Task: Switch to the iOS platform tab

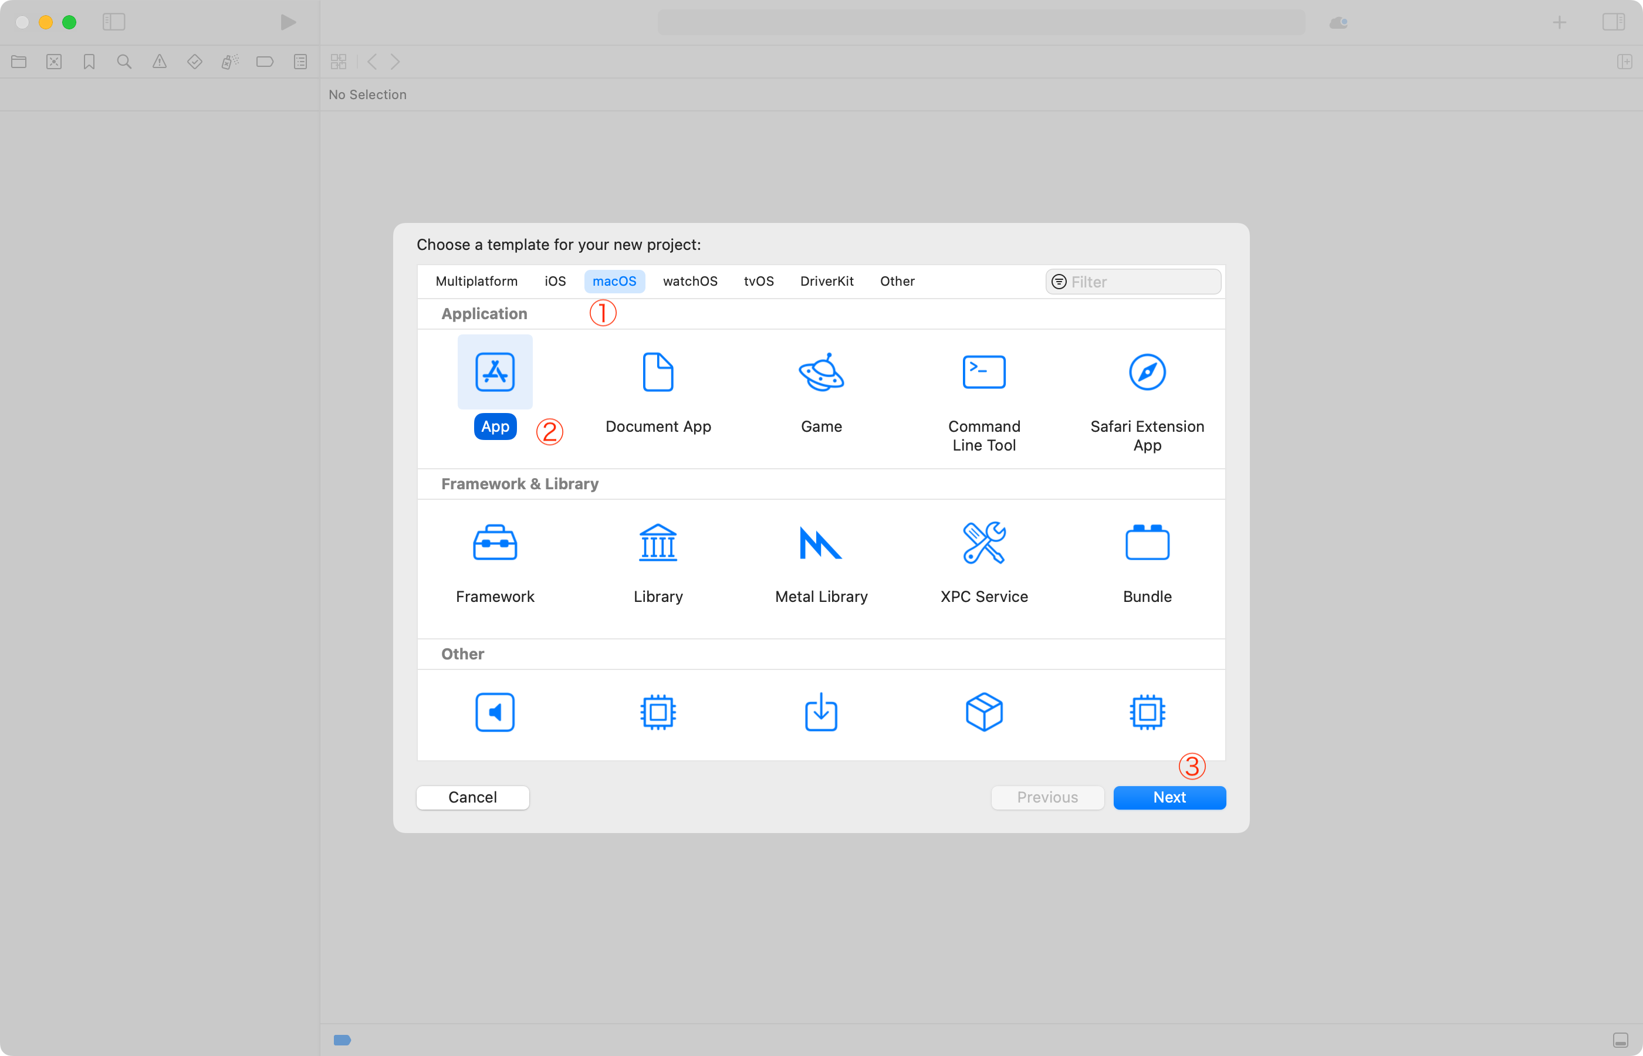Action: click(555, 281)
